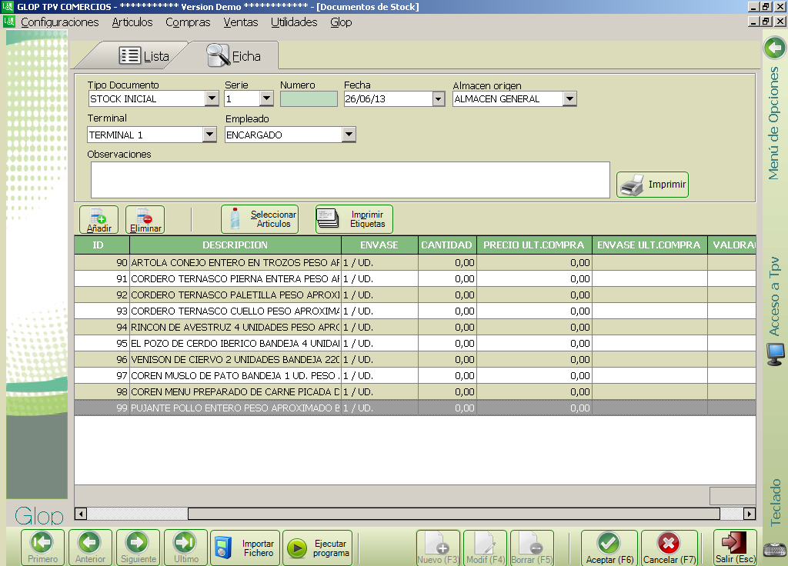Screen dimensions: 788x566
Task: Select row VENISON DE CIERVO 2 UNIDADES
Action: [x=415, y=359]
